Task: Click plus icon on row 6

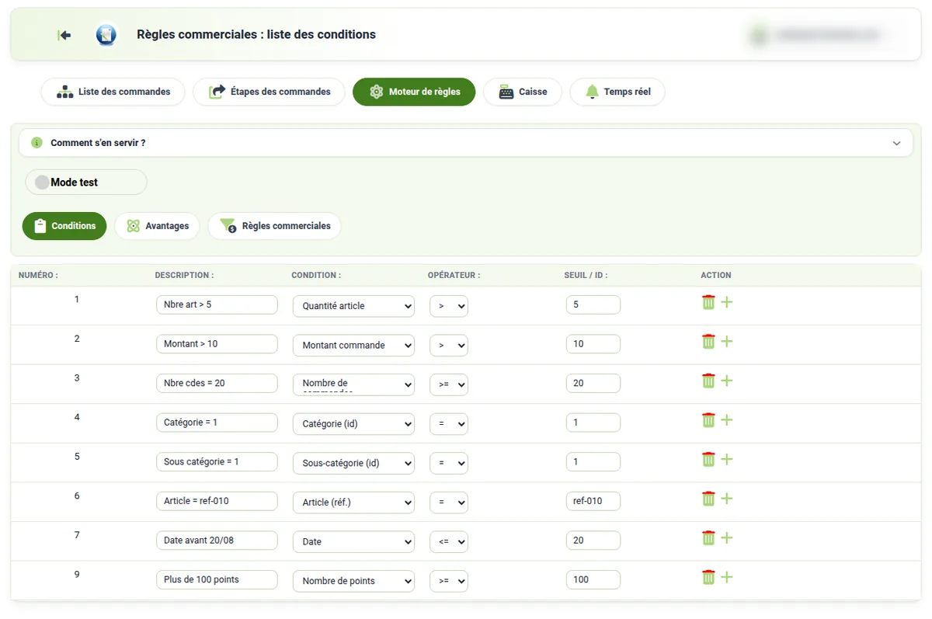Action: 727,499
